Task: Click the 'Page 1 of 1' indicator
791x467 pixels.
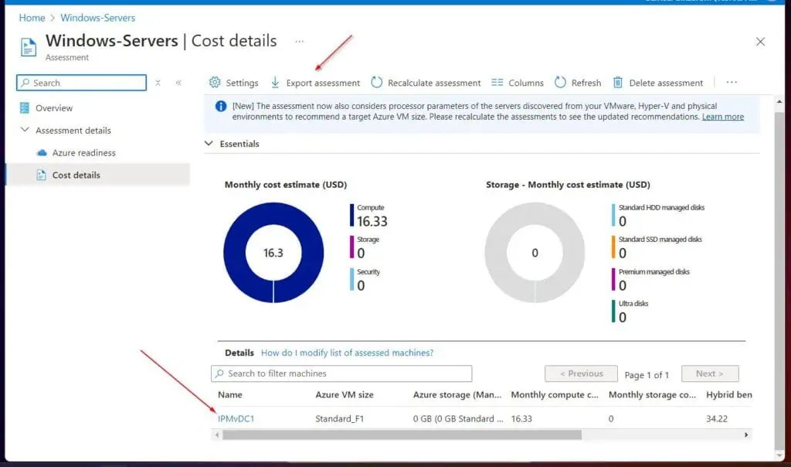Action: click(x=647, y=375)
